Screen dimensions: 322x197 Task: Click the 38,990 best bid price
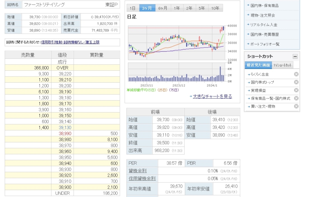(65, 133)
